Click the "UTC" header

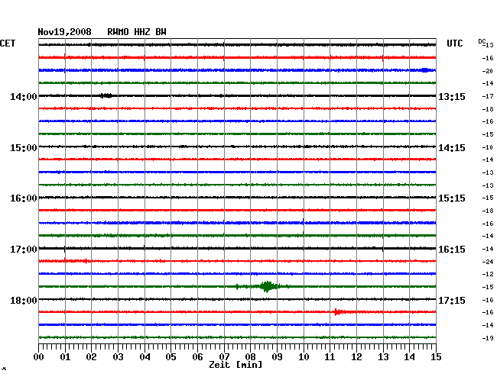(454, 43)
